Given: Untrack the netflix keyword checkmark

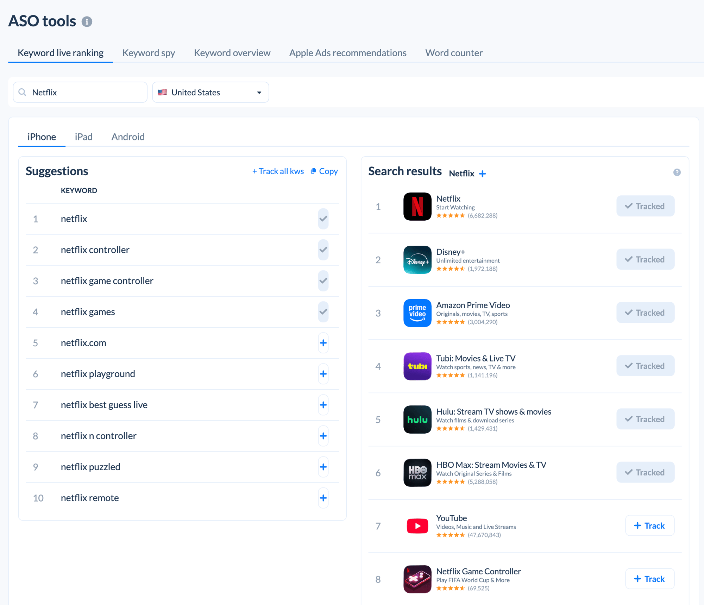Looking at the screenshot, I should click(x=323, y=219).
